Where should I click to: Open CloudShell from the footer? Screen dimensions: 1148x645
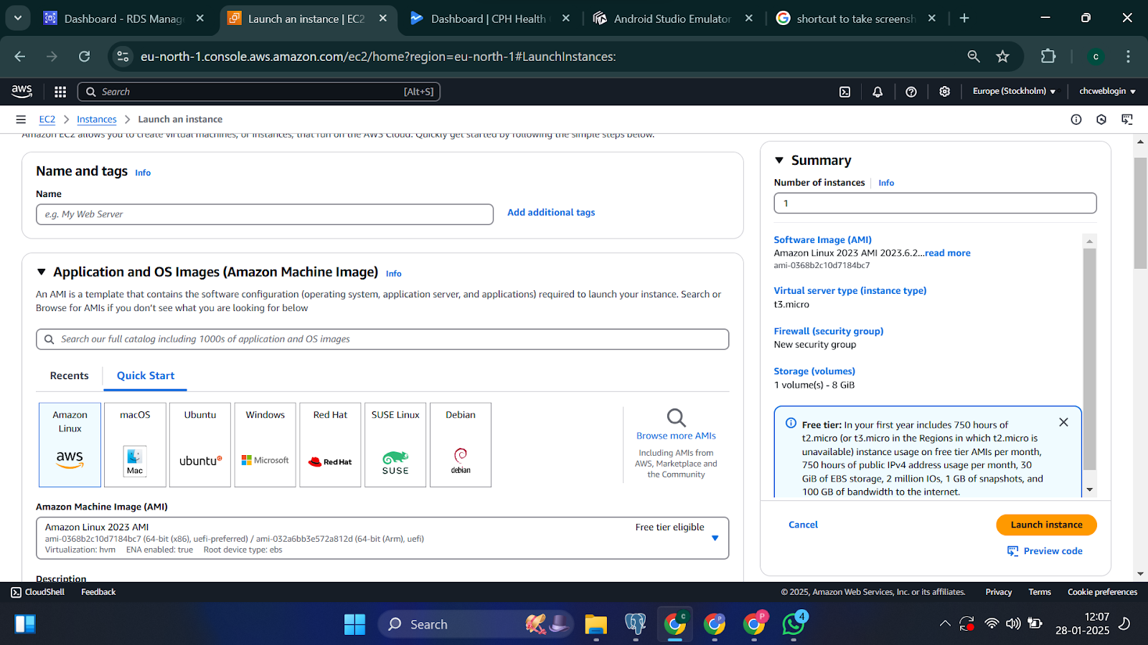click(x=37, y=592)
